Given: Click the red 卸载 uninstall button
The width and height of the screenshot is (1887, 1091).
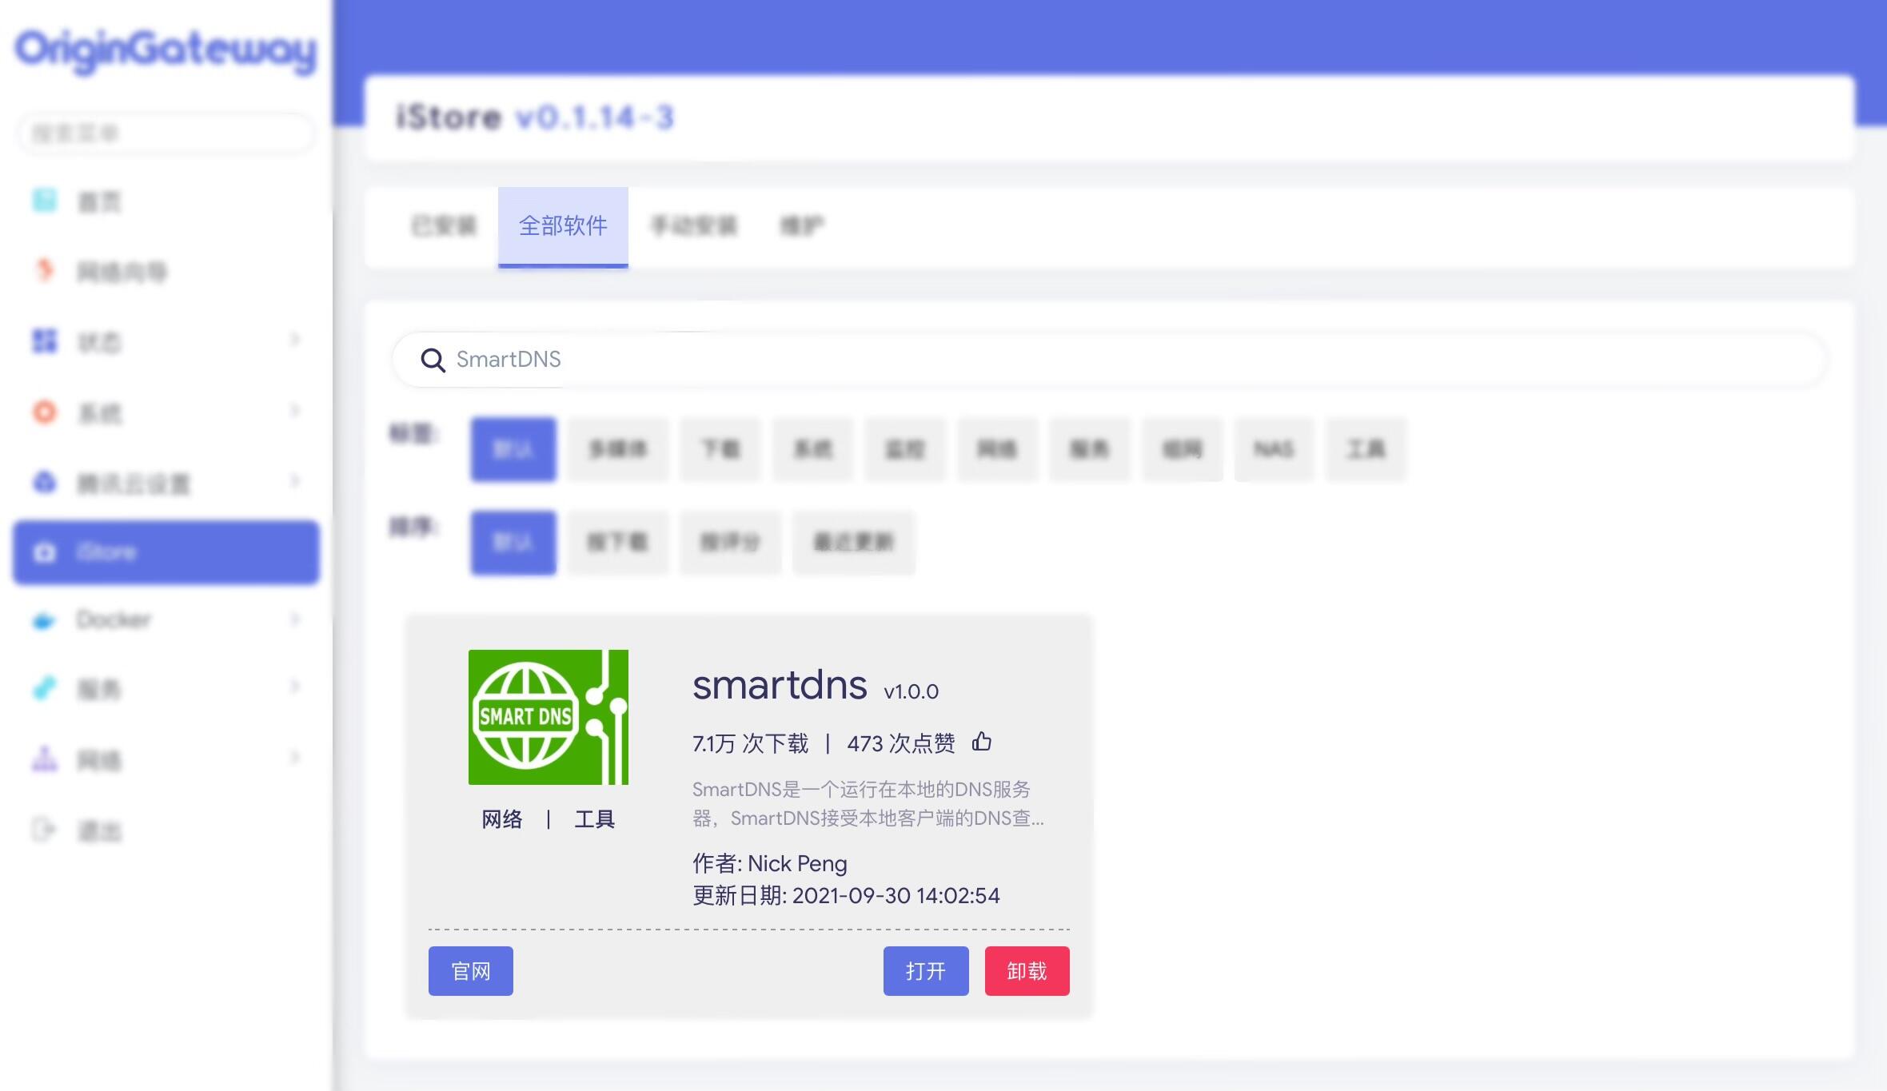Looking at the screenshot, I should pyautogui.click(x=1027, y=971).
